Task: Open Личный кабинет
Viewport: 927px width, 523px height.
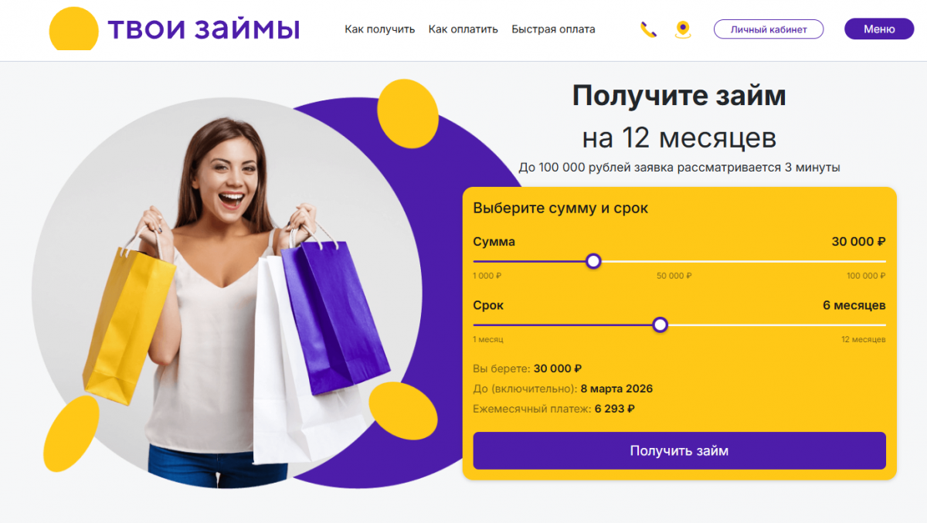Action: (x=769, y=29)
